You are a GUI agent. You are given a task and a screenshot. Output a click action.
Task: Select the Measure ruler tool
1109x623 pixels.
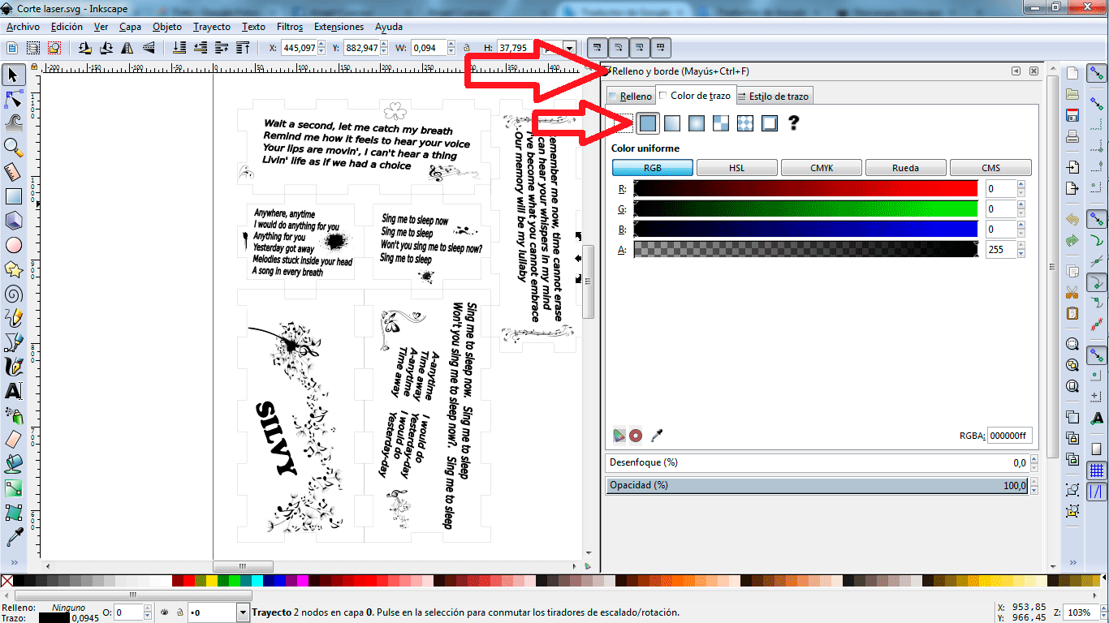(13, 172)
